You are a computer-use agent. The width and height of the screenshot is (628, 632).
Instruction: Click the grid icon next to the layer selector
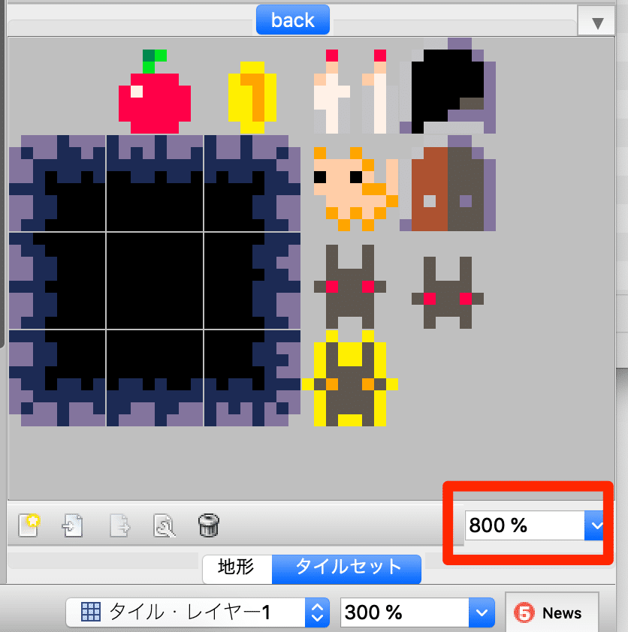click(x=89, y=612)
